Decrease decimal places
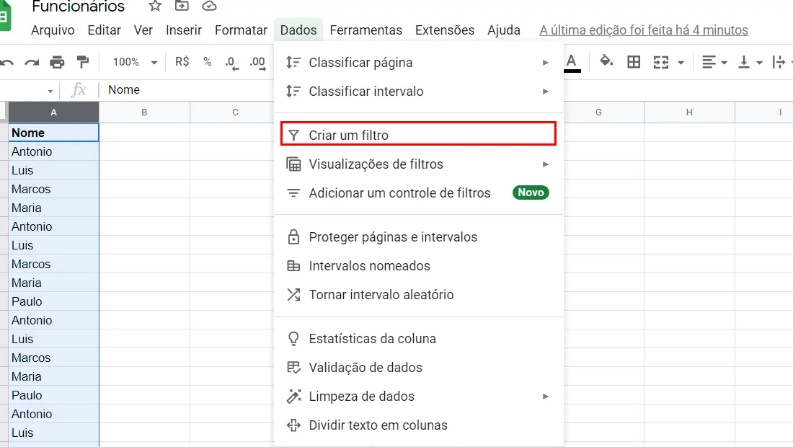The width and height of the screenshot is (793, 447). [x=231, y=63]
